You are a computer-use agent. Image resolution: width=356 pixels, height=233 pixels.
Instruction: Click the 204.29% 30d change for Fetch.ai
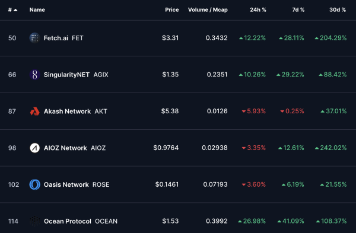click(x=331, y=38)
